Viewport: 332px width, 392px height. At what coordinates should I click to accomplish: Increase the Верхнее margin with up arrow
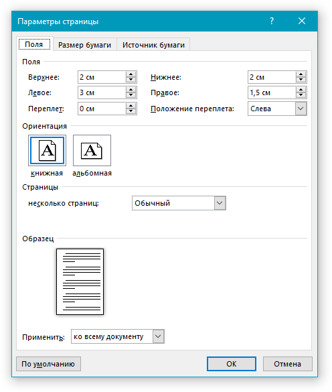[131, 74]
